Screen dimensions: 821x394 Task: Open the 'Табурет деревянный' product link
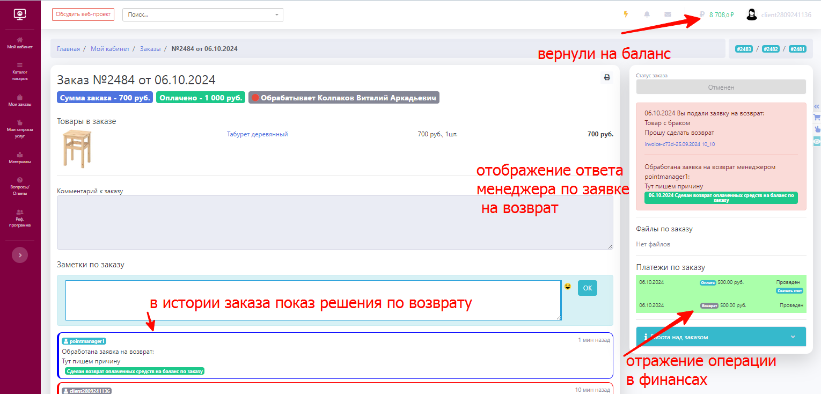tap(257, 134)
